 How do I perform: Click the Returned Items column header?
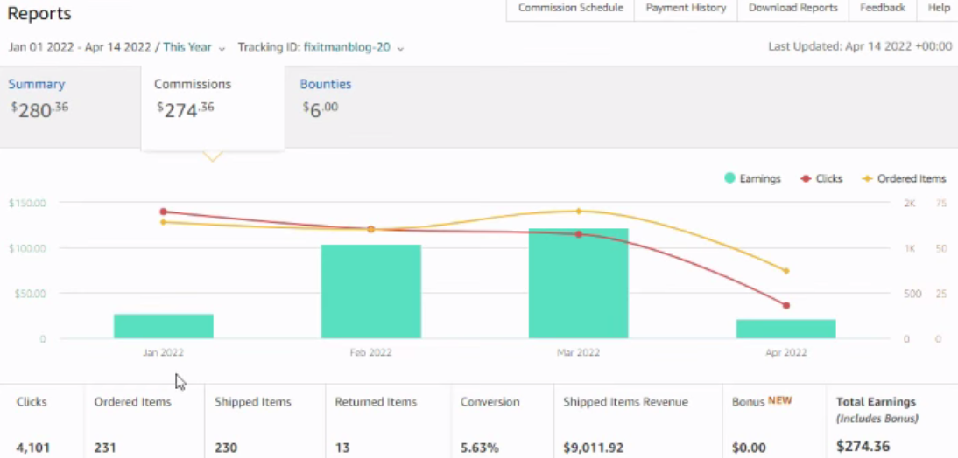376,402
